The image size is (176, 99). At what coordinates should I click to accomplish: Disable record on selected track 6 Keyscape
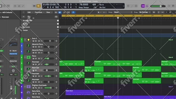[39, 70]
